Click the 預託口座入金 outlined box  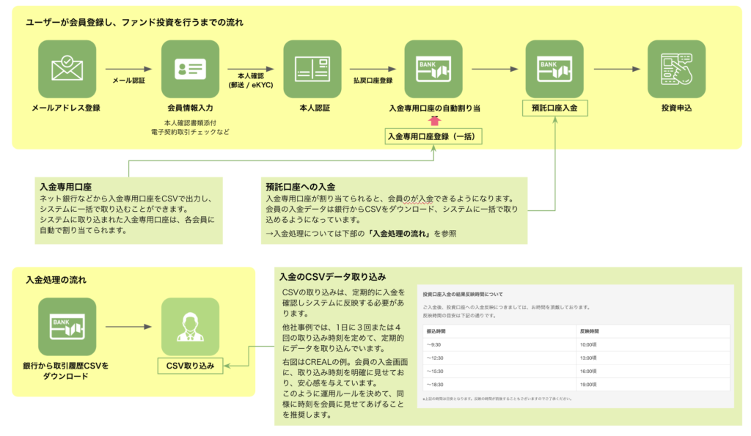pyautogui.click(x=554, y=108)
